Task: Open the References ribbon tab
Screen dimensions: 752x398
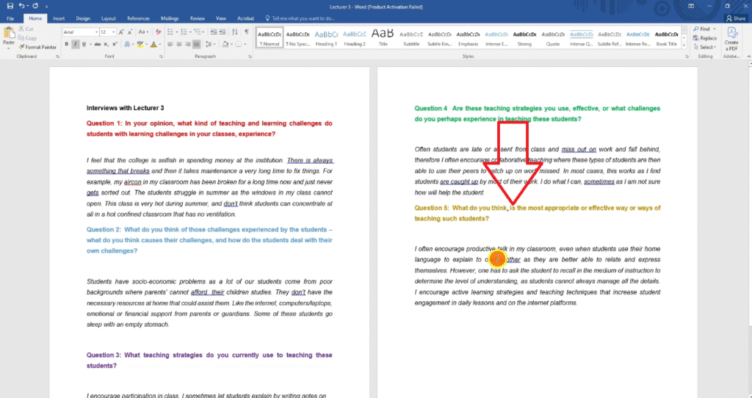Action: pos(137,18)
